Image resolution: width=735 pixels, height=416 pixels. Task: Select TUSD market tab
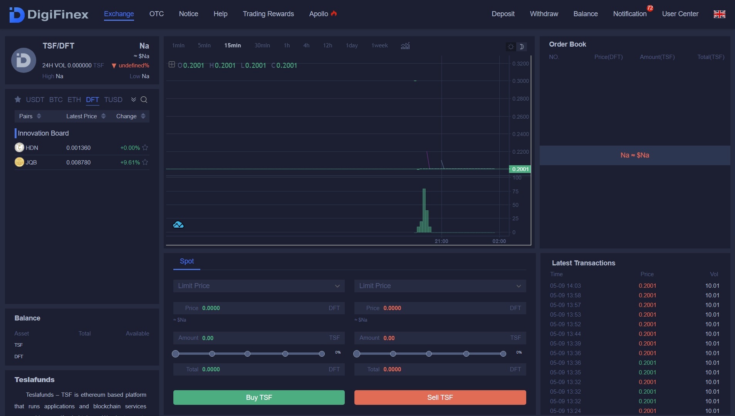click(x=113, y=100)
